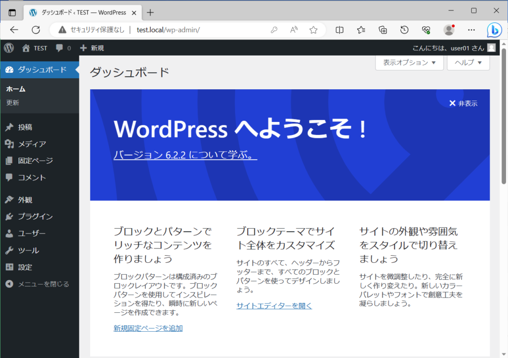Open the 更新 submenu item

(12, 103)
